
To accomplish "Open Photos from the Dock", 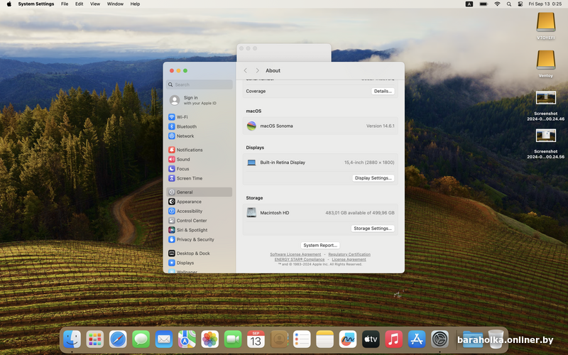I will pyautogui.click(x=209, y=339).
